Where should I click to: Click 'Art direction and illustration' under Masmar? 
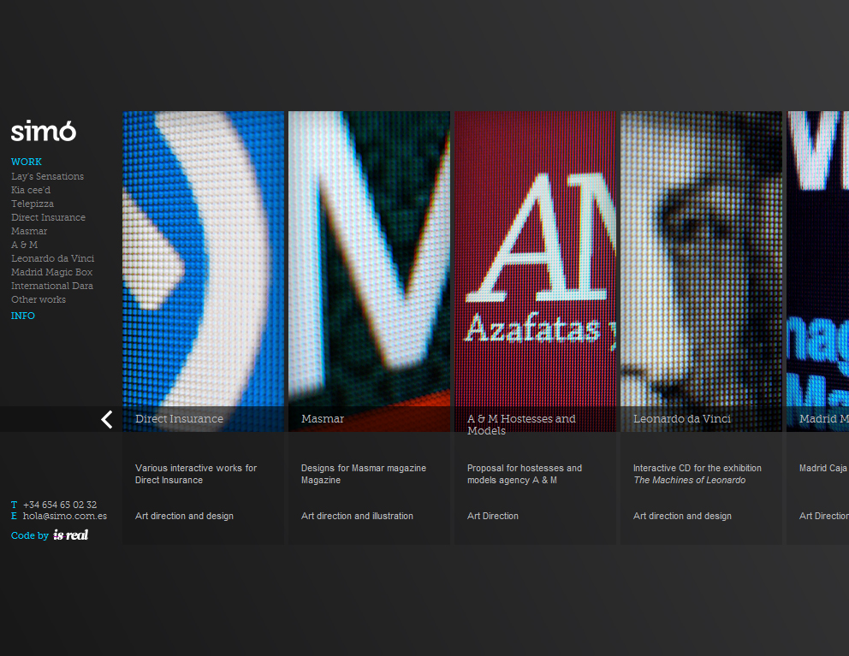click(358, 517)
